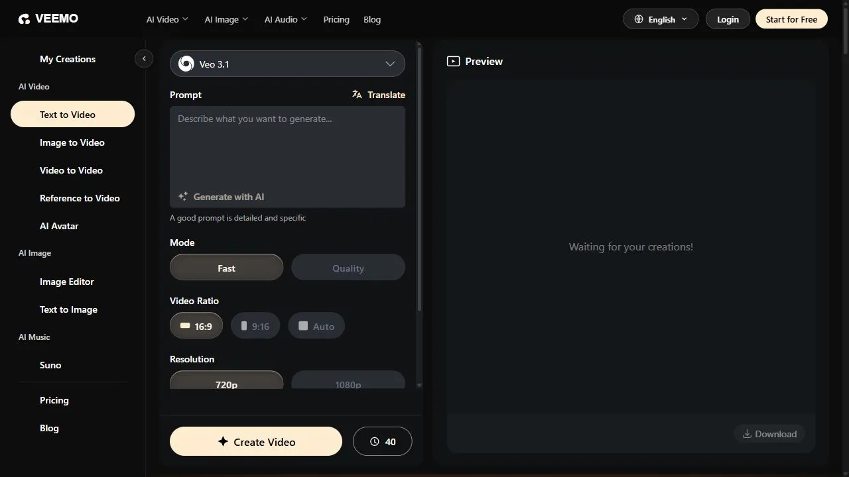The width and height of the screenshot is (849, 477).
Task: Focus the prompt description text area
Action: click(287, 147)
